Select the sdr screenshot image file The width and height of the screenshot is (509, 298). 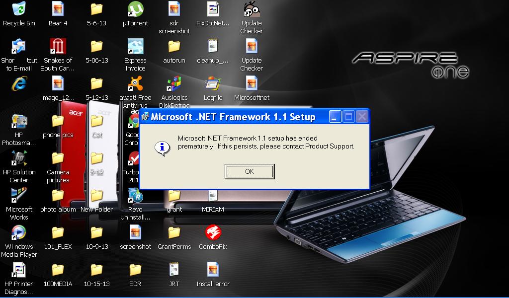(174, 9)
